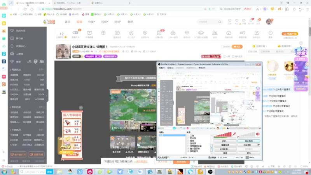Click the browser address bar URL
This screenshot has height=175, width=311.
(63, 9)
